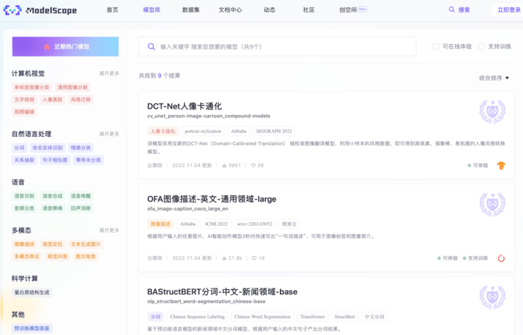Click the badge emblem on DCT-Net card
This screenshot has width=523, height=335.
[493, 111]
